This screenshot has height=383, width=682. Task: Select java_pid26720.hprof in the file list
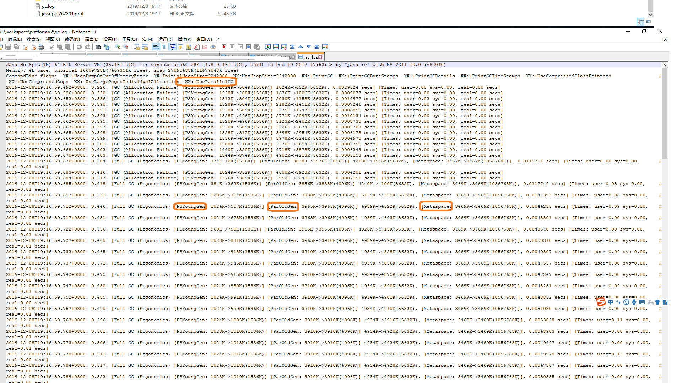[63, 14]
